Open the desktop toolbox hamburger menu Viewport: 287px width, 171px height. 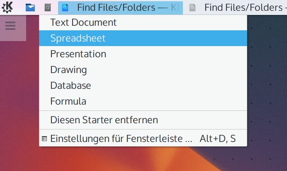click(x=10, y=26)
